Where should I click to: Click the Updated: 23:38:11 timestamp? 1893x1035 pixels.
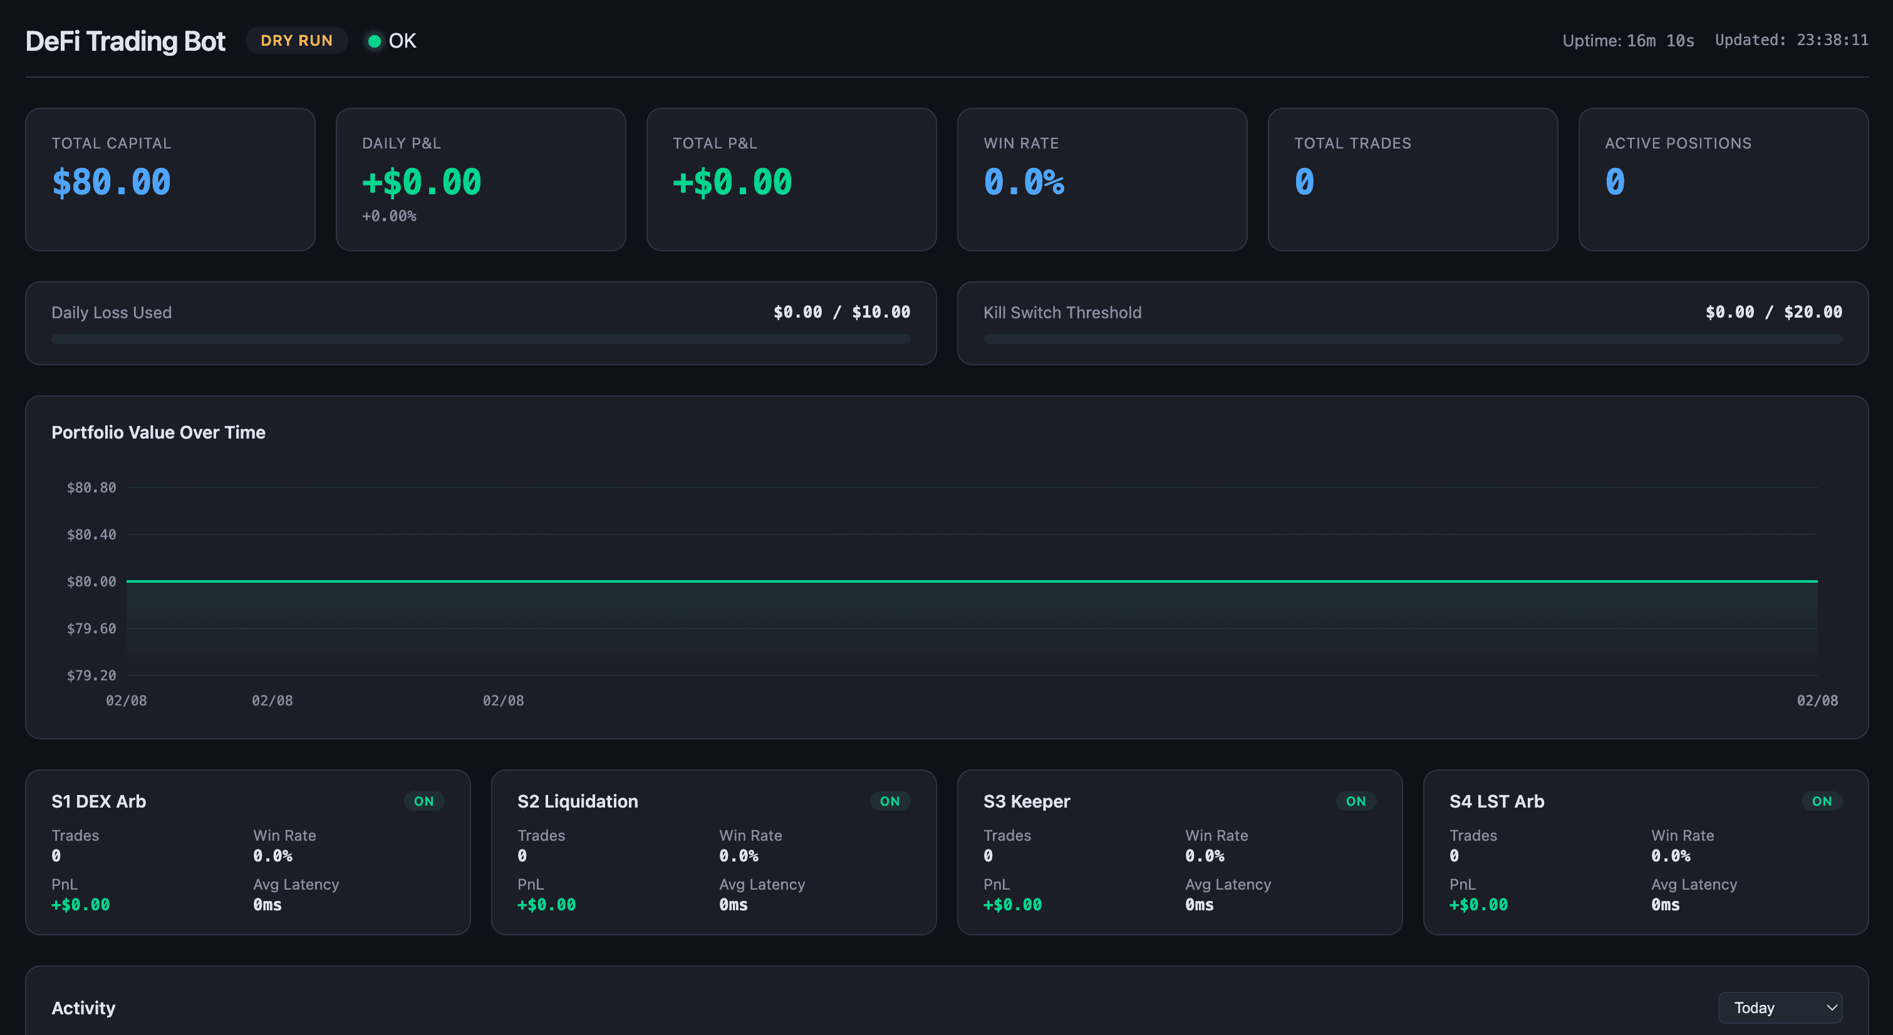point(1792,41)
